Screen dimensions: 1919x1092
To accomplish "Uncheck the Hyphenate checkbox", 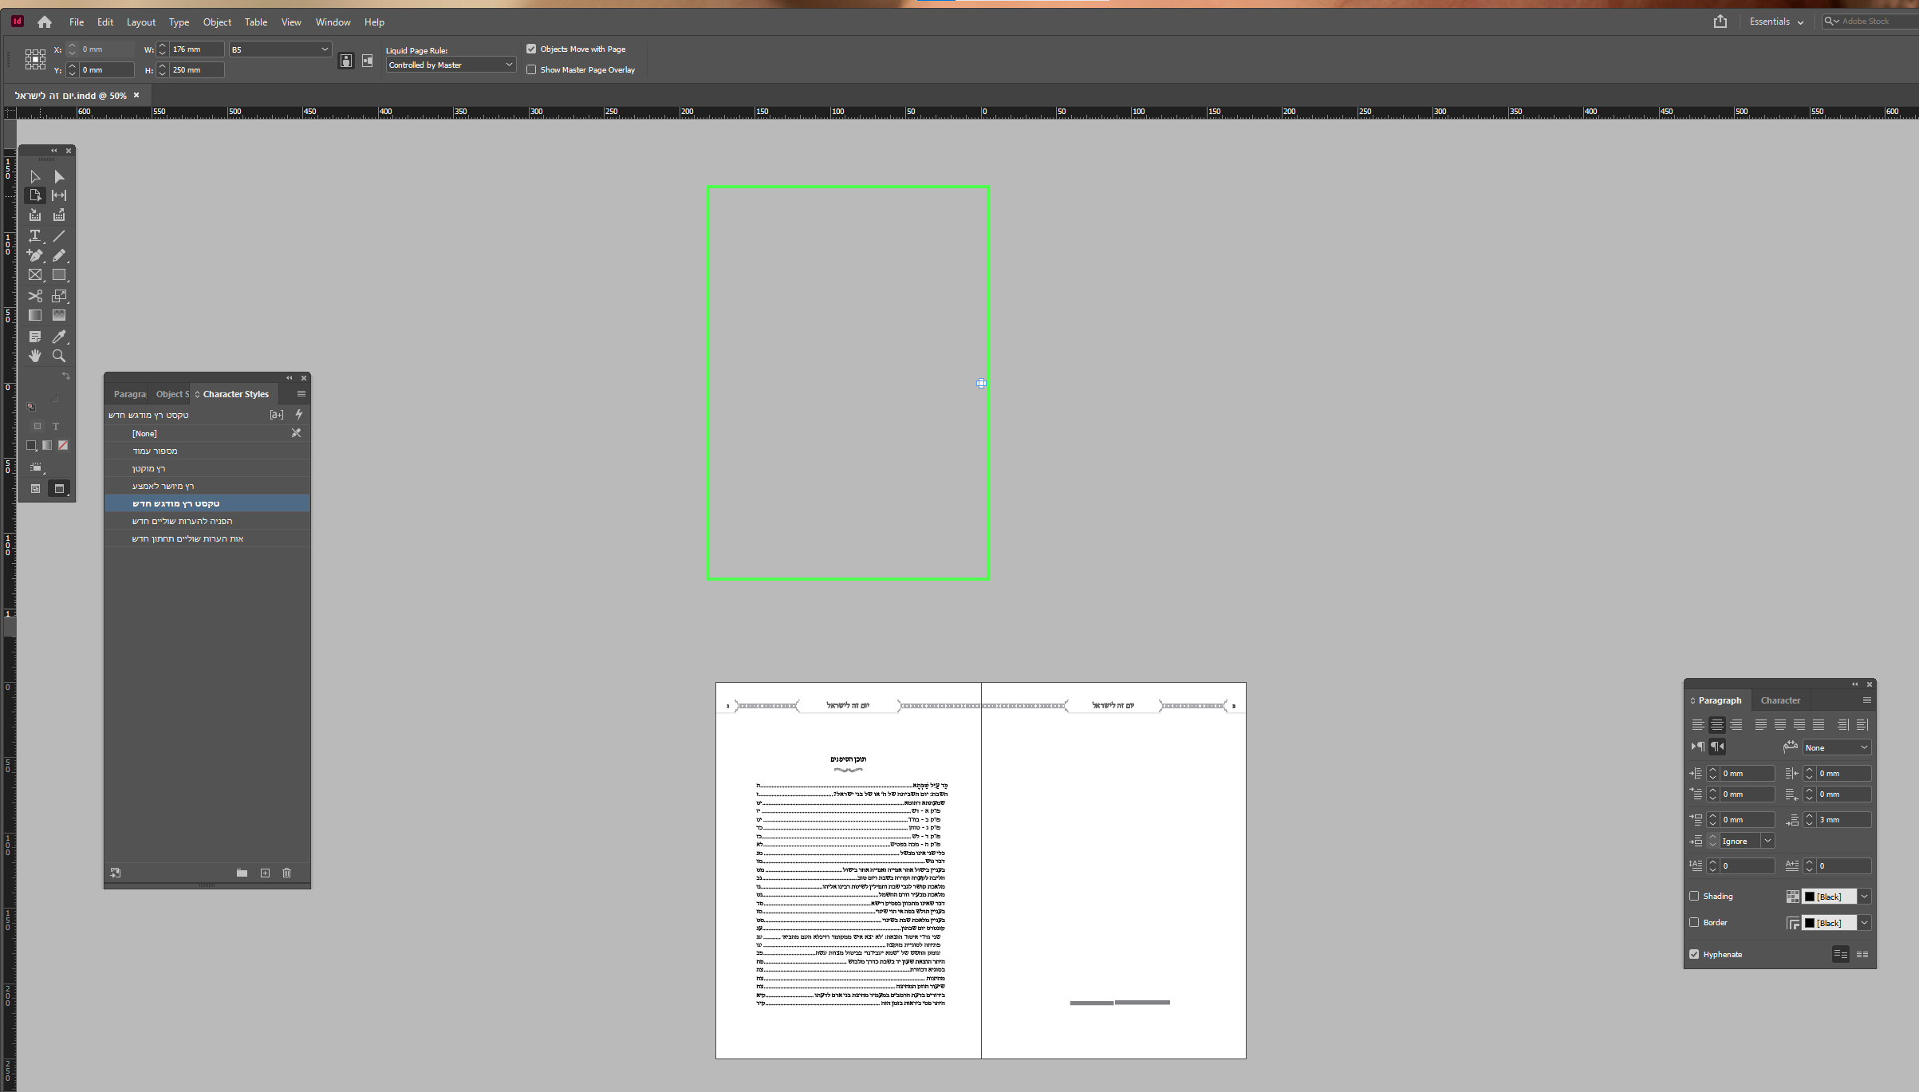I will click(x=1694, y=954).
